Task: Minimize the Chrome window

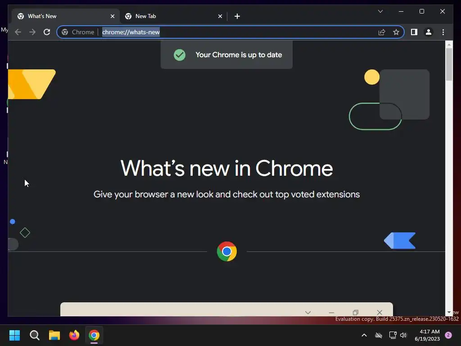Action: click(x=401, y=11)
